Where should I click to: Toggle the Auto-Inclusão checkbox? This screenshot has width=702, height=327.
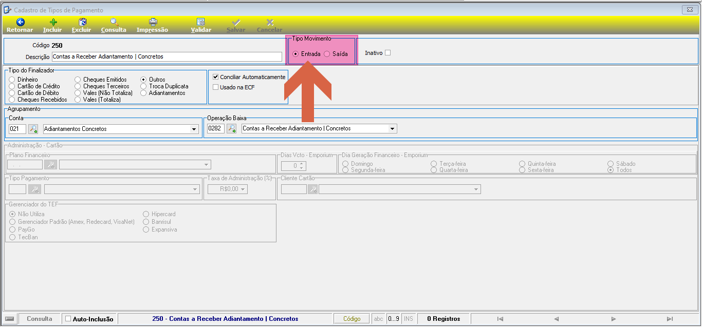68,319
